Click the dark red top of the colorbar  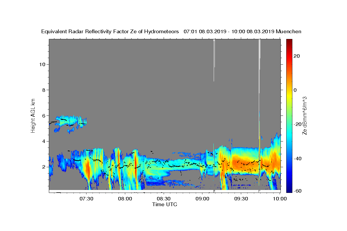click(289, 41)
